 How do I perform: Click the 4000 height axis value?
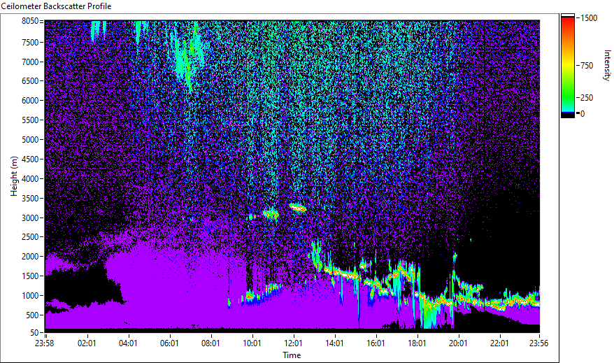coord(30,179)
